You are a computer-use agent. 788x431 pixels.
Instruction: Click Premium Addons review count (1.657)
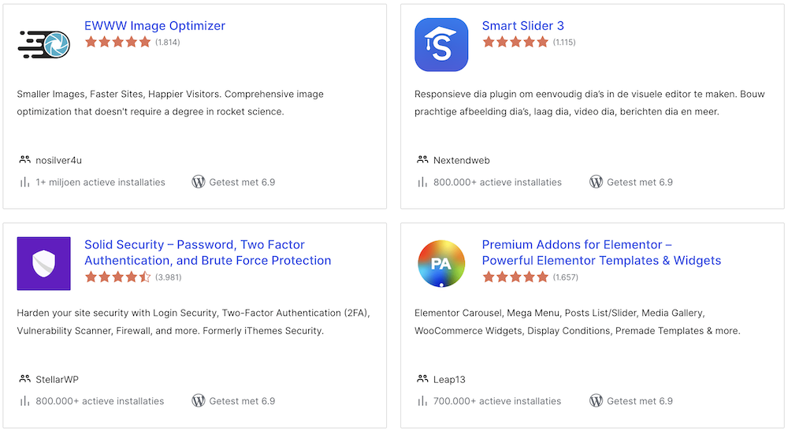(x=566, y=277)
